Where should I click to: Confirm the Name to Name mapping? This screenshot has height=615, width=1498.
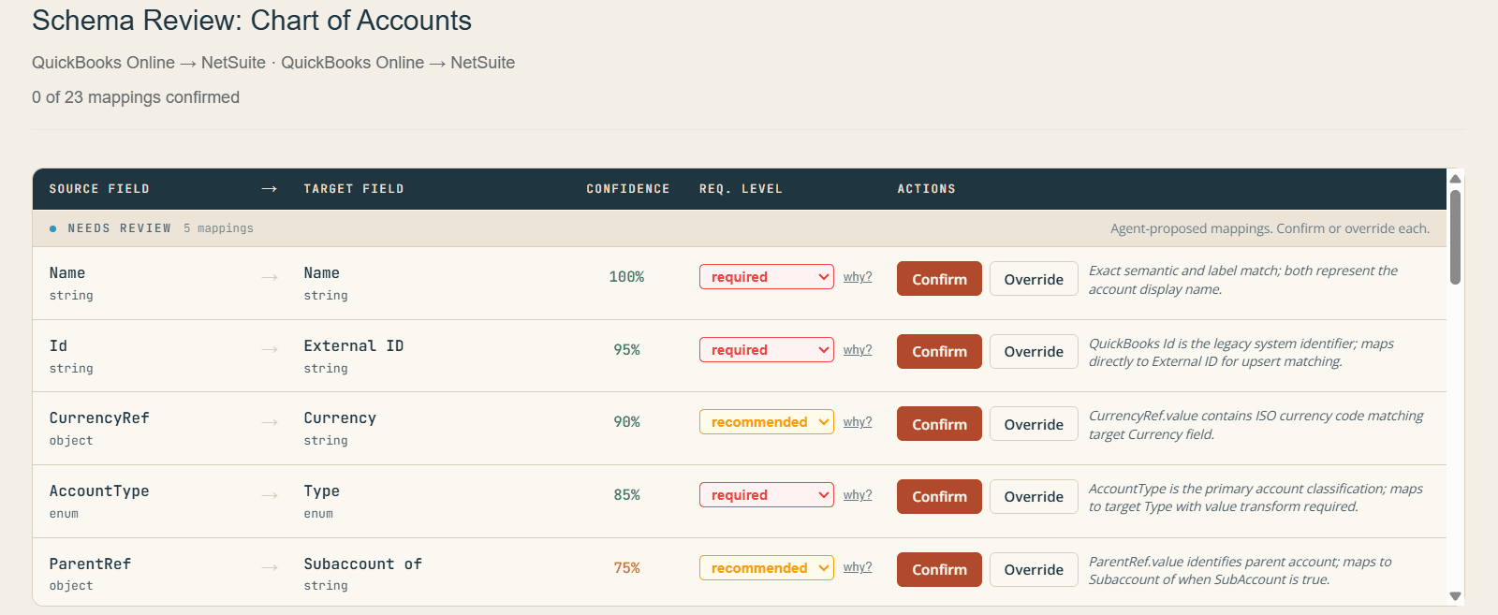pos(939,279)
